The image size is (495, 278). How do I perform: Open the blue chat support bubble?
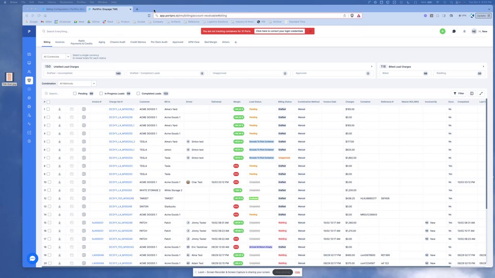(32, 259)
